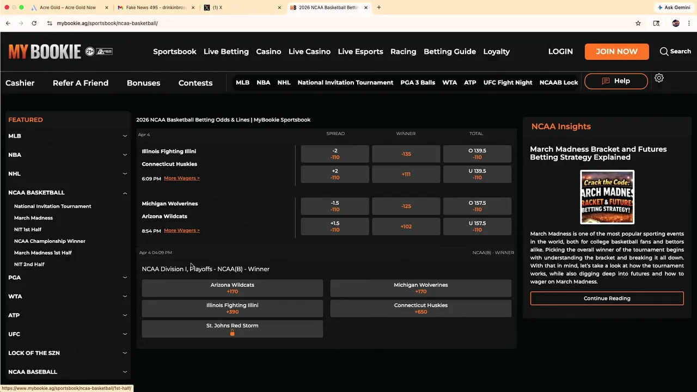
Task: Click the JOIN NOW button
Action: click(x=616, y=51)
